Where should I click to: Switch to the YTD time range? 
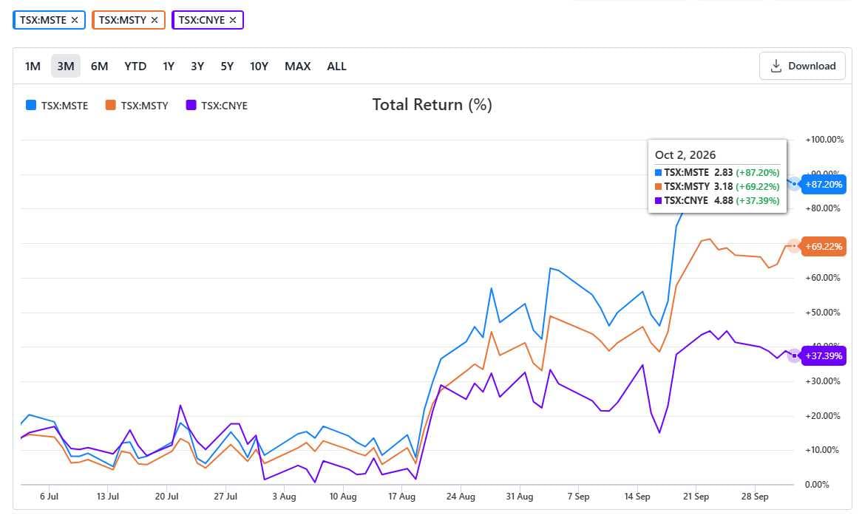coord(135,67)
